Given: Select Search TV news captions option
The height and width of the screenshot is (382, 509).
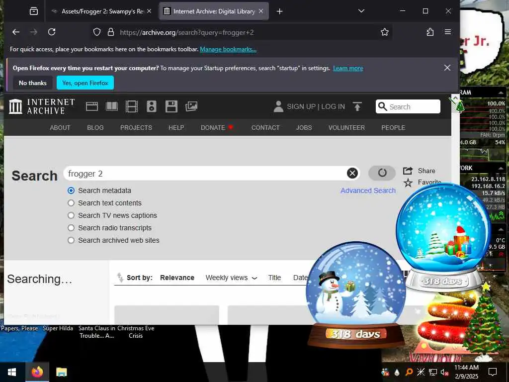Looking at the screenshot, I should pos(71,215).
